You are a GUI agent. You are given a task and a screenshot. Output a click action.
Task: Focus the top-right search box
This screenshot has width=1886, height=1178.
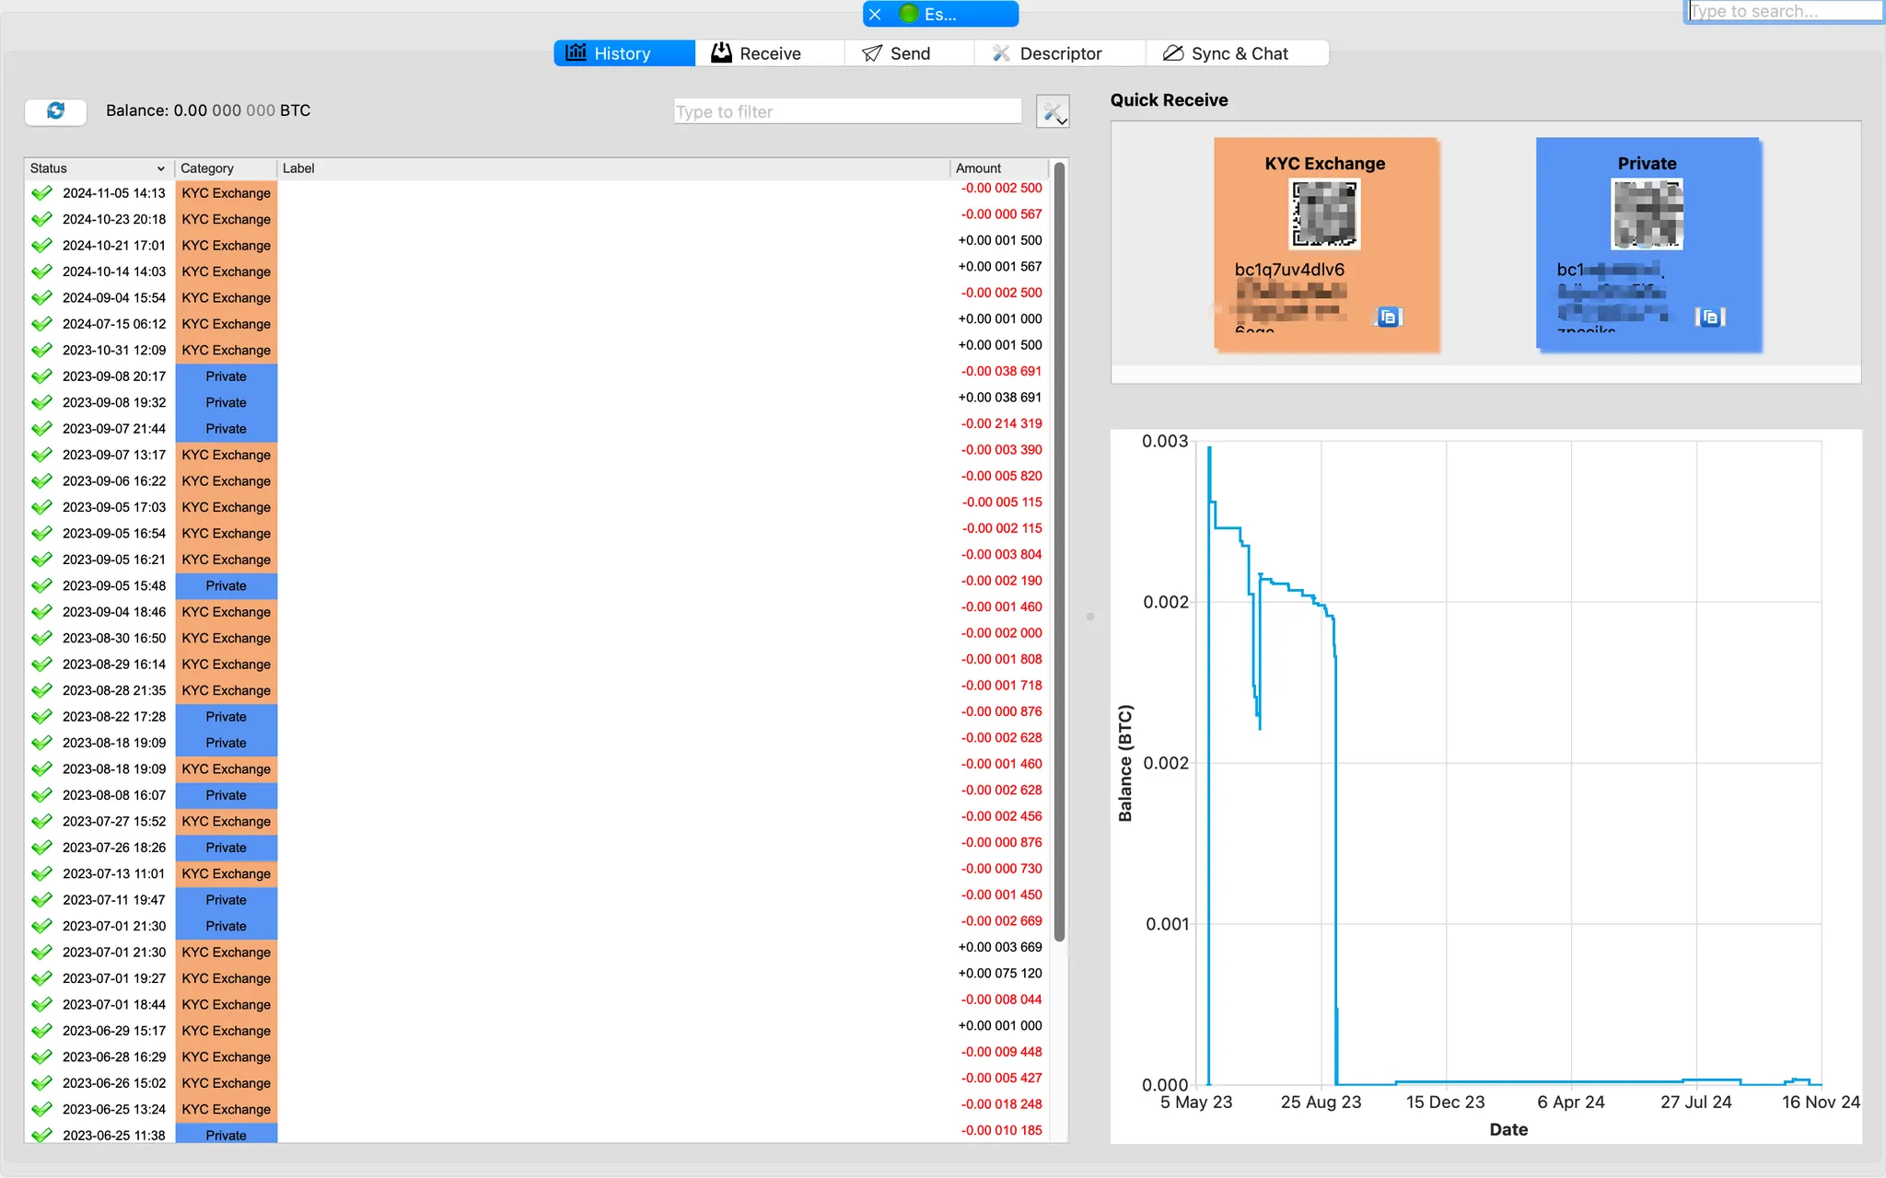click(x=1783, y=11)
